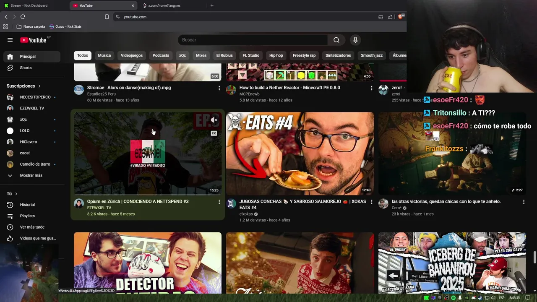Viewport: 537px width, 302px height.
Task: Click browser back arrow
Action: pos(6,17)
